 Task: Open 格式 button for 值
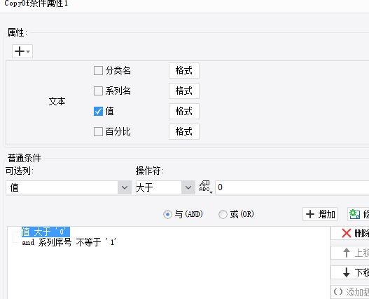pyautogui.click(x=184, y=111)
